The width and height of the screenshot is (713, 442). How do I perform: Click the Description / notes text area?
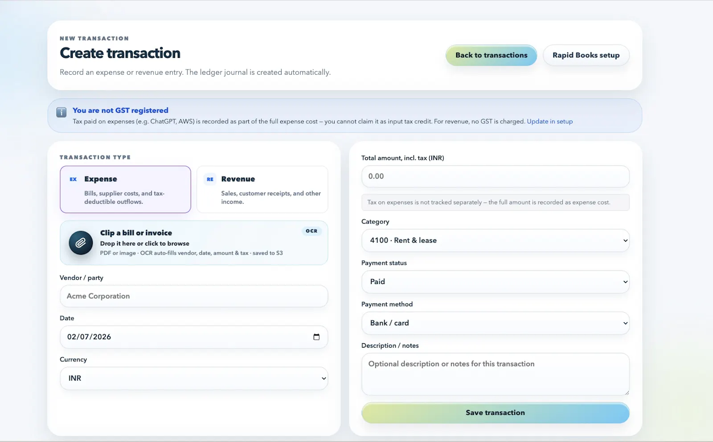click(496, 374)
